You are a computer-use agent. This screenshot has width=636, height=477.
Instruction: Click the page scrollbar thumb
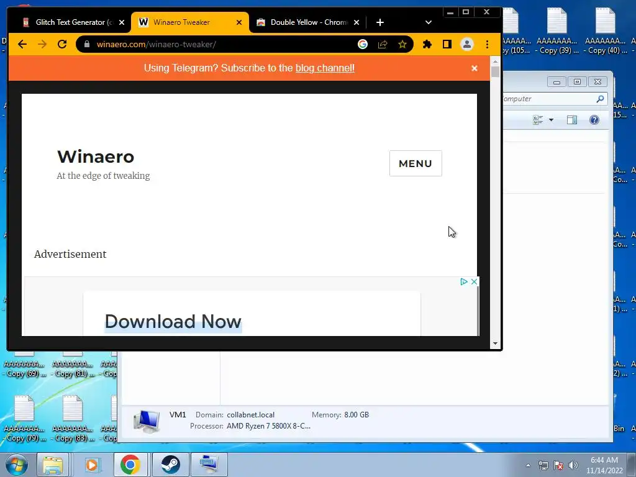[495, 71]
